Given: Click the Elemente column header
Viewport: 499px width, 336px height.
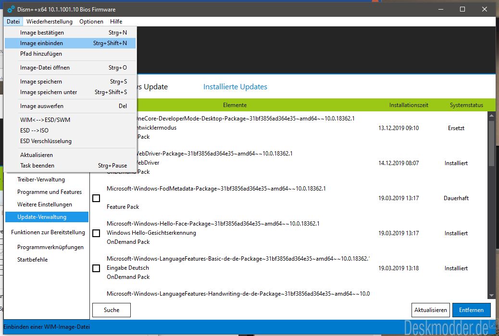Looking at the screenshot, I should point(235,105).
